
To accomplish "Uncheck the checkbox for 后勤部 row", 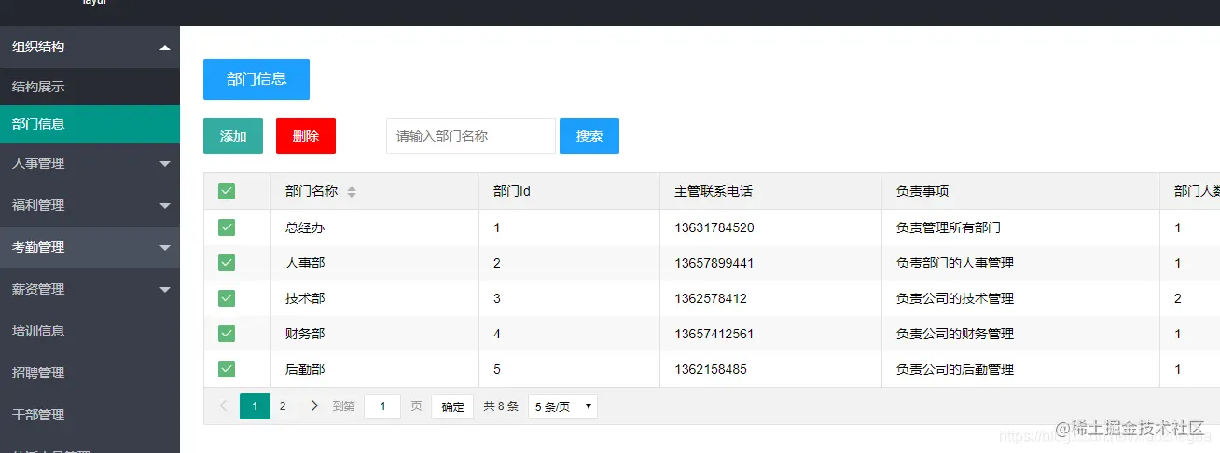I will (227, 369).
